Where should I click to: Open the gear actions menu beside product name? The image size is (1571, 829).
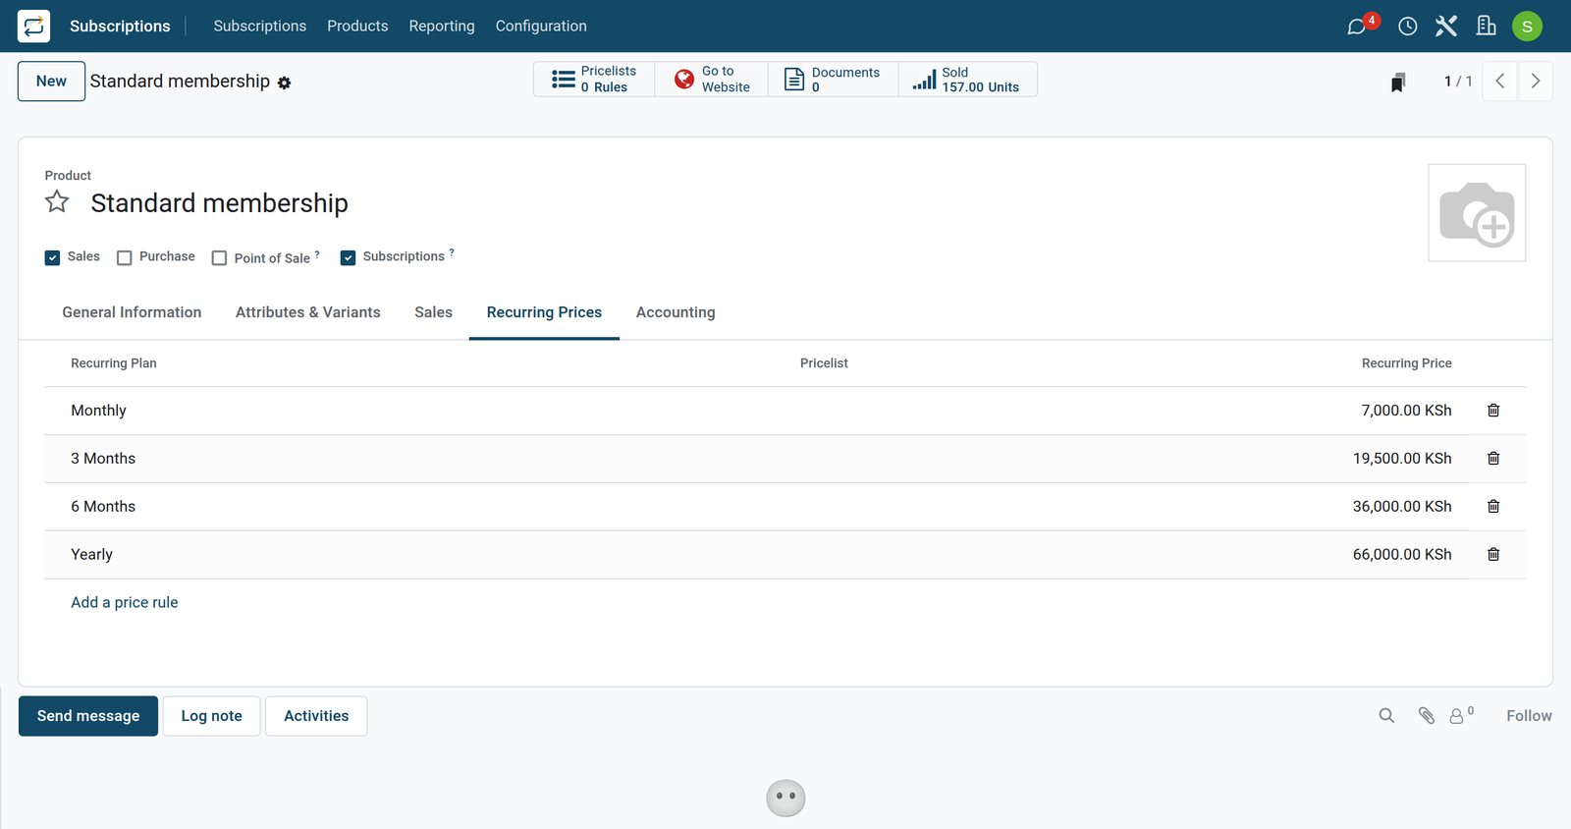point(284,83)
